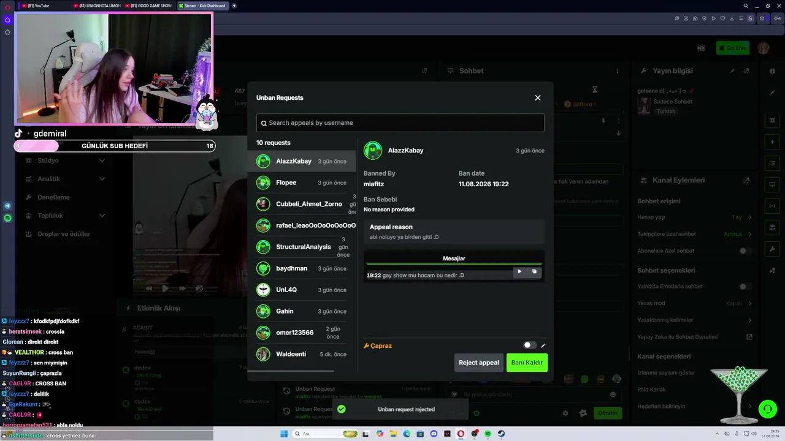The image size is (785, 441).
Task: Click the chat bubble icon in right rail
Action: tap(772, 184)
